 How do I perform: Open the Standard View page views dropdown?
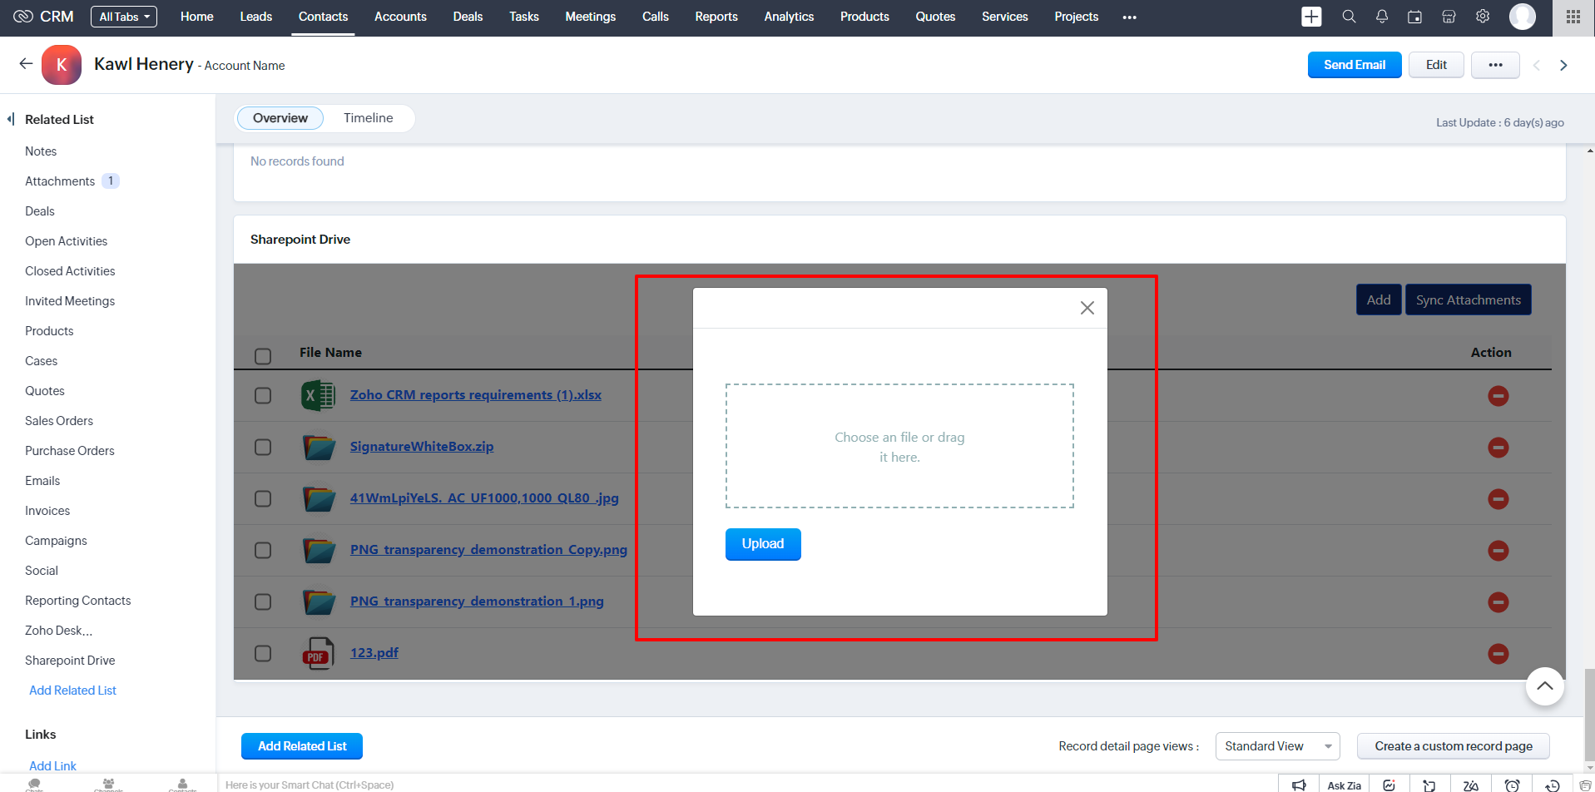pyautogui.click(x=1277, y=746)
